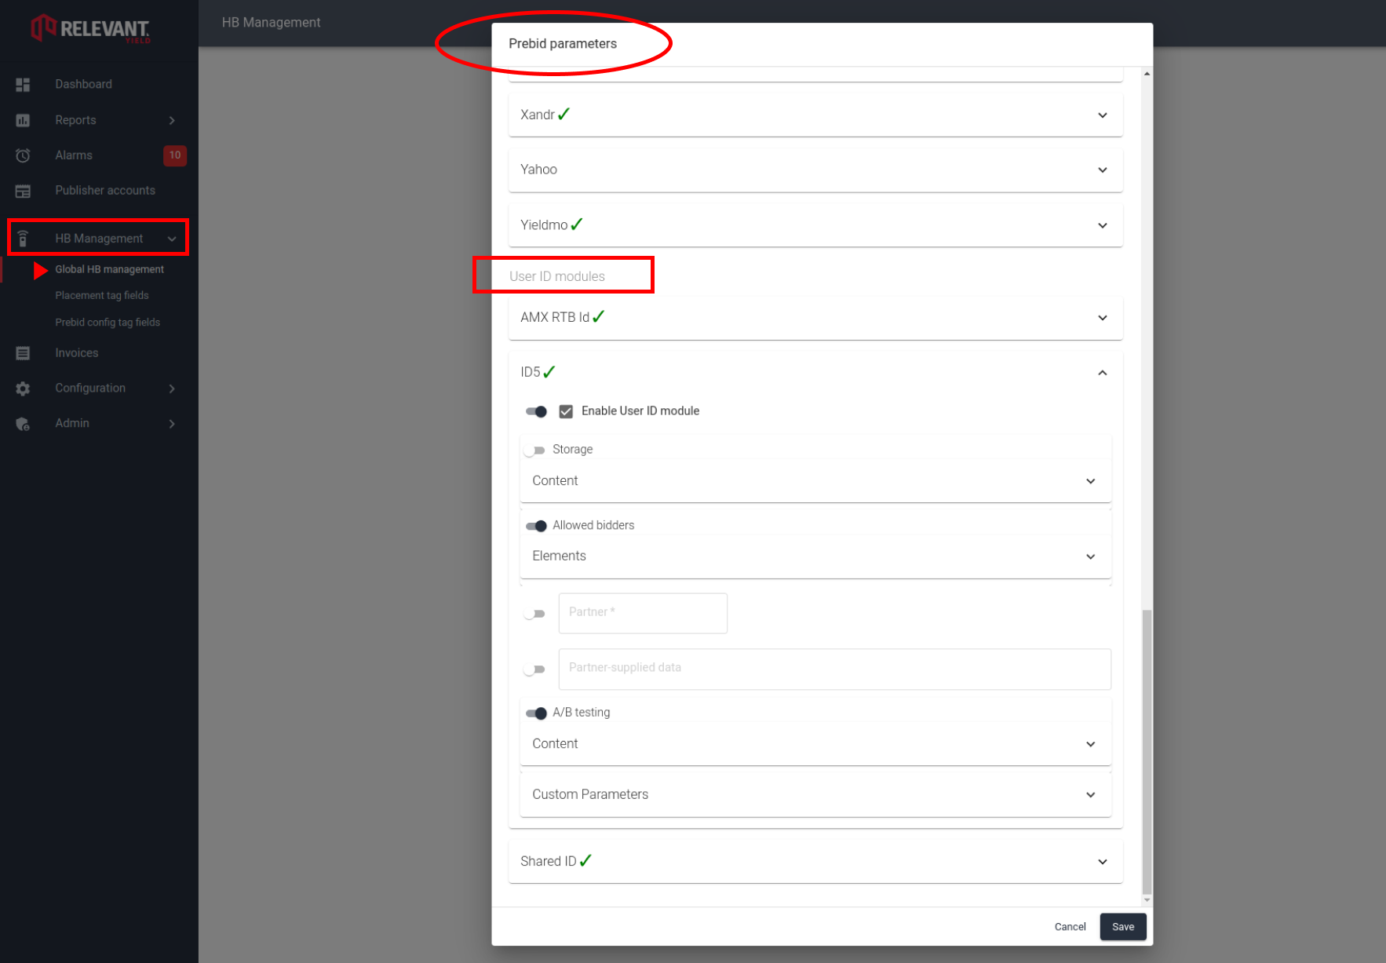Select Placement tag fields submenu
The height and width of the screenshot is (963, 1386).
tap(102, 296)
